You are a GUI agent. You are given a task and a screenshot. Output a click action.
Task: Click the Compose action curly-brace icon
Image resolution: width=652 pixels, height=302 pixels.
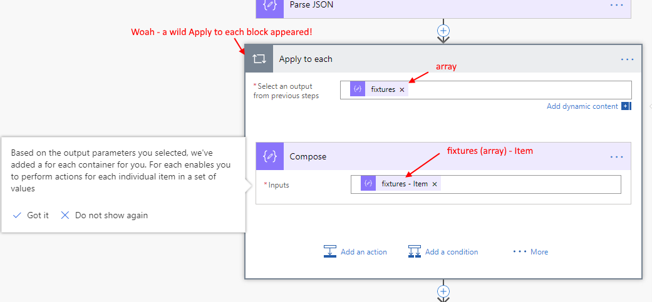tap(271, 156)
